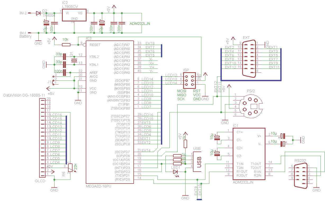Select the LCD16 label at GLCD pin 16

(x=56, y=115)
